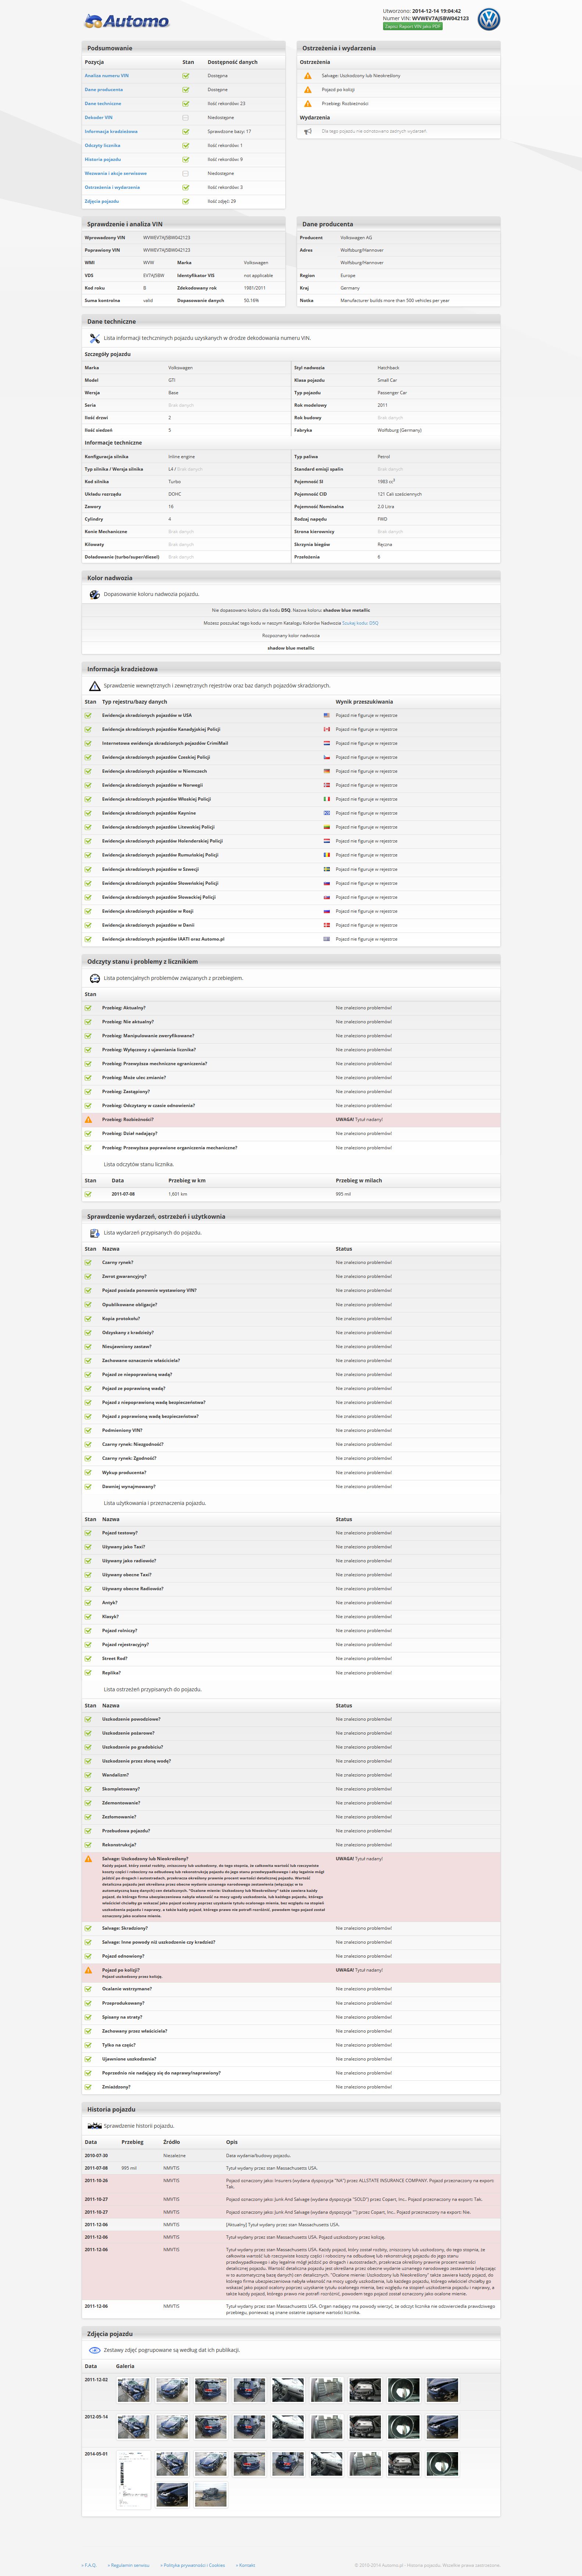Click the Wolfsburg/Hannover address value in Dane producenta
The height and width of the screenshot is (2576, 582).
362,250
